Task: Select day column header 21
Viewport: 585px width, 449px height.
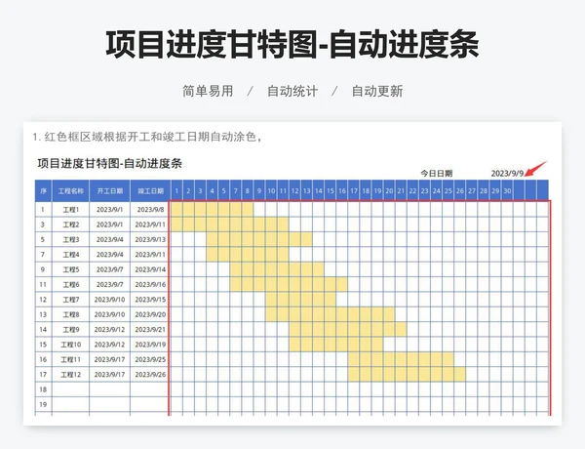Action: (401, 191)
